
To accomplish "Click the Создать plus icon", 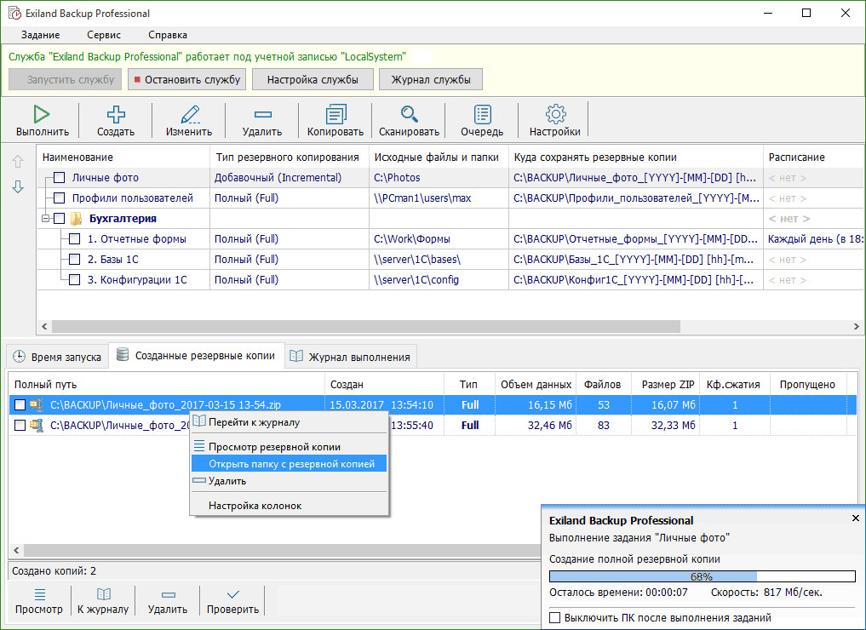I will click(115, 114).
